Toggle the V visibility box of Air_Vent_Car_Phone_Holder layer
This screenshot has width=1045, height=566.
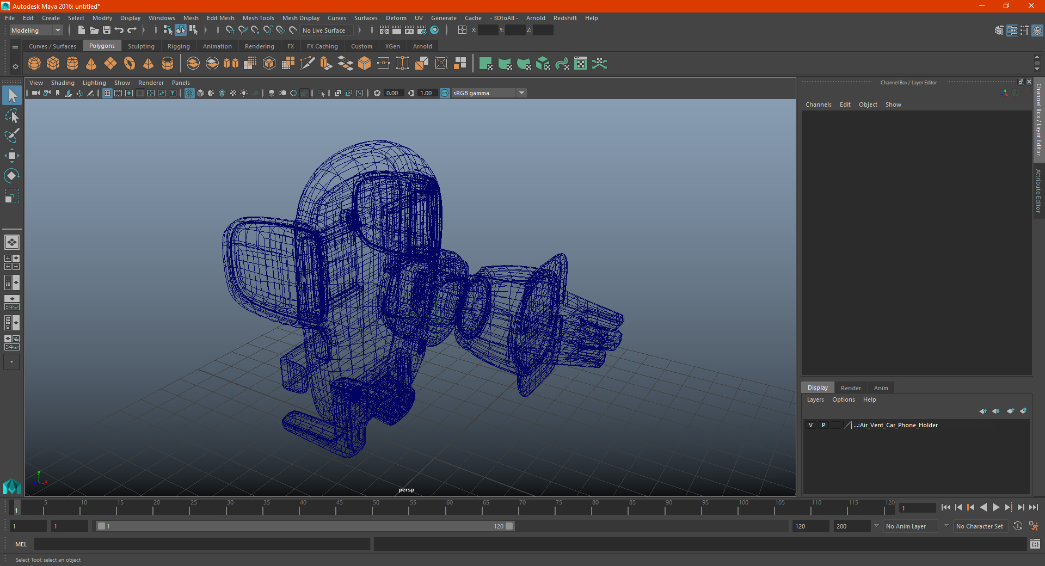click(x=810, y=425)
